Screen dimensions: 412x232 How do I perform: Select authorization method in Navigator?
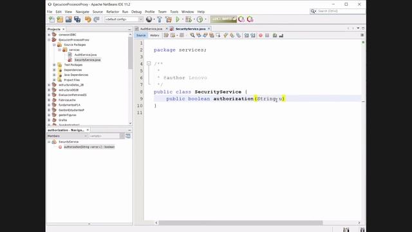tap(89, 147)
